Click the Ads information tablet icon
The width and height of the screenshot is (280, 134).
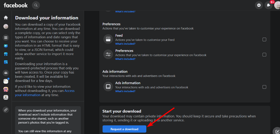click(x=108, y=87)
